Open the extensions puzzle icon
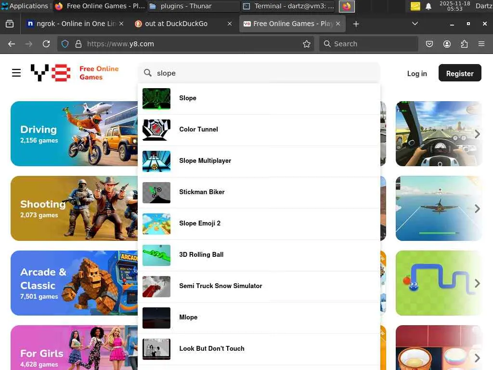Viewport: 493px width, 370px height. [464, 44]
